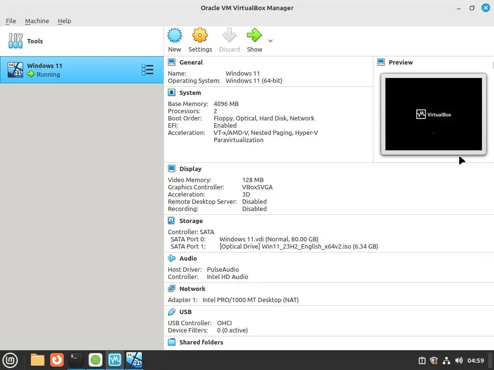Select the Windows 11 virtual machine entry

(82, 70)
